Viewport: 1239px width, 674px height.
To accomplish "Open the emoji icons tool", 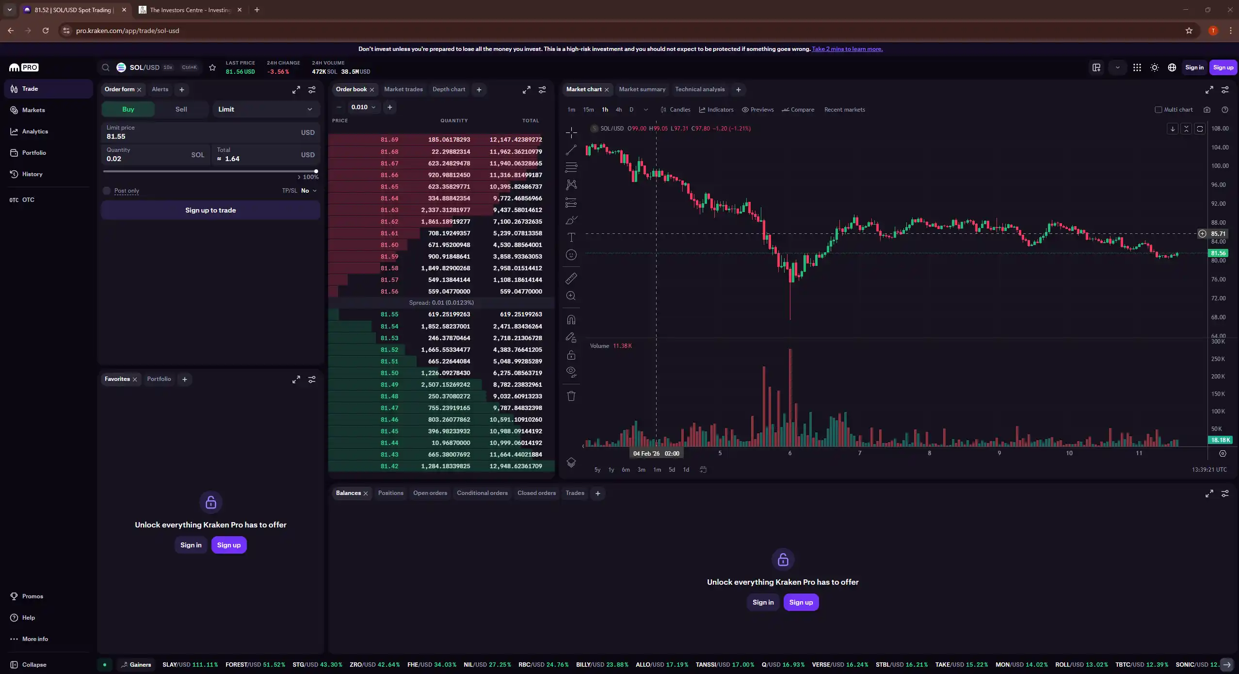I will click(x=571, y=255).
